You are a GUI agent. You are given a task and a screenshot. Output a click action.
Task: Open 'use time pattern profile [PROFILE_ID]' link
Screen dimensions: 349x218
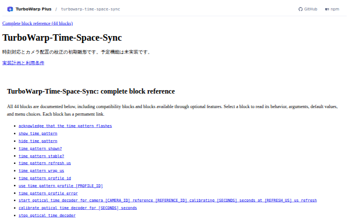pos(60,186)
